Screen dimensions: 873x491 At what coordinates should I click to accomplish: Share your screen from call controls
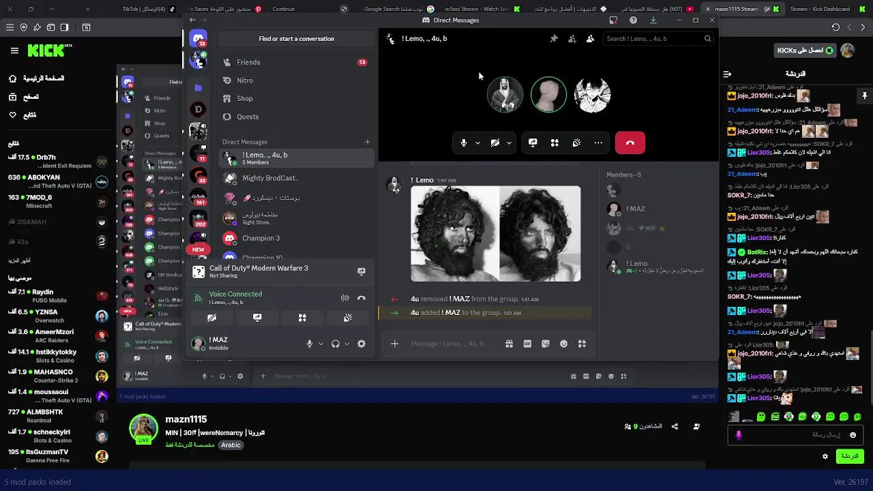pyautogui.click(x=533, y=143)
